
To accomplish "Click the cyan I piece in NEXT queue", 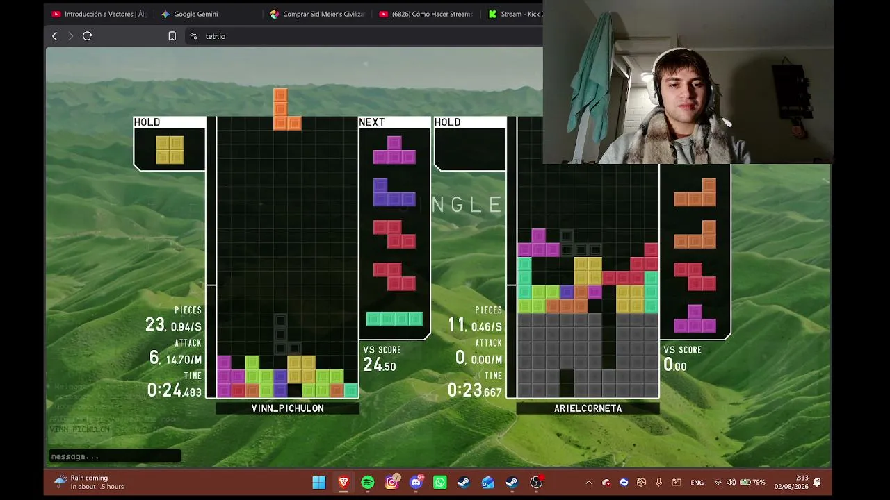I will pyautogui.click(x=394, y=319).
